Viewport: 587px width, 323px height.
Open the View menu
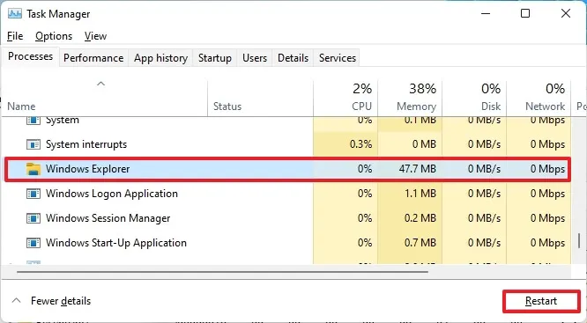[95, 36]
